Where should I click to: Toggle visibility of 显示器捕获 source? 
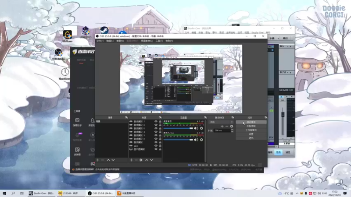156,149
